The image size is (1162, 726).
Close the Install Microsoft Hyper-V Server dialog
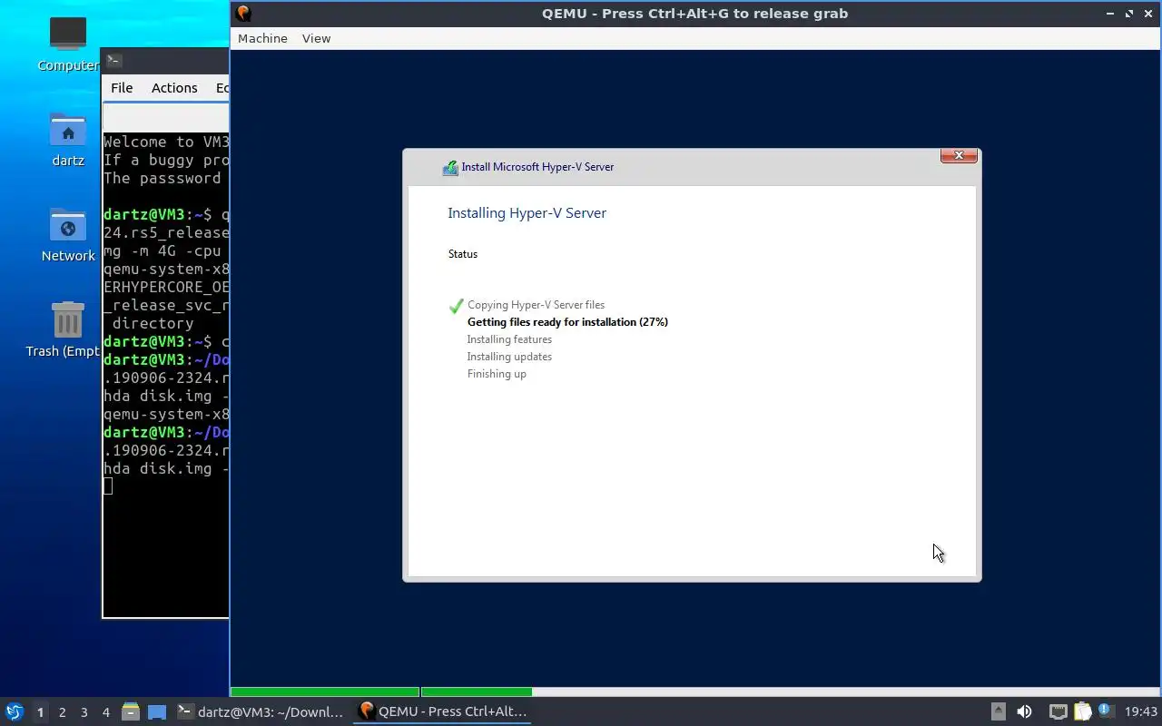[x=959, y=156]
